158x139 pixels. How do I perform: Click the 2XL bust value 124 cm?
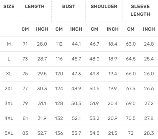(59, 89)
